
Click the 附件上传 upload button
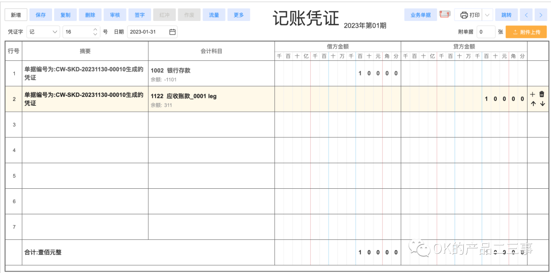coord(527,32)
